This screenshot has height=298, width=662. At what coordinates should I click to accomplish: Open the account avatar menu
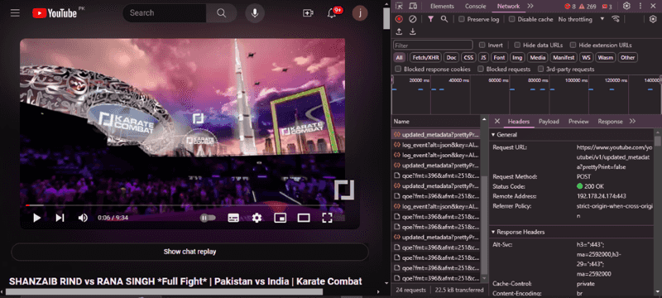click(360, 13)
